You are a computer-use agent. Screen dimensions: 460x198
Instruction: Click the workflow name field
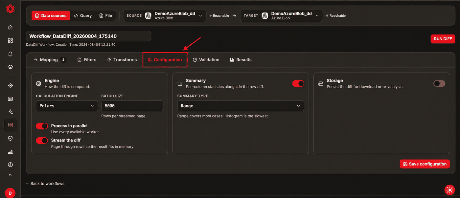tap(89, 36)
